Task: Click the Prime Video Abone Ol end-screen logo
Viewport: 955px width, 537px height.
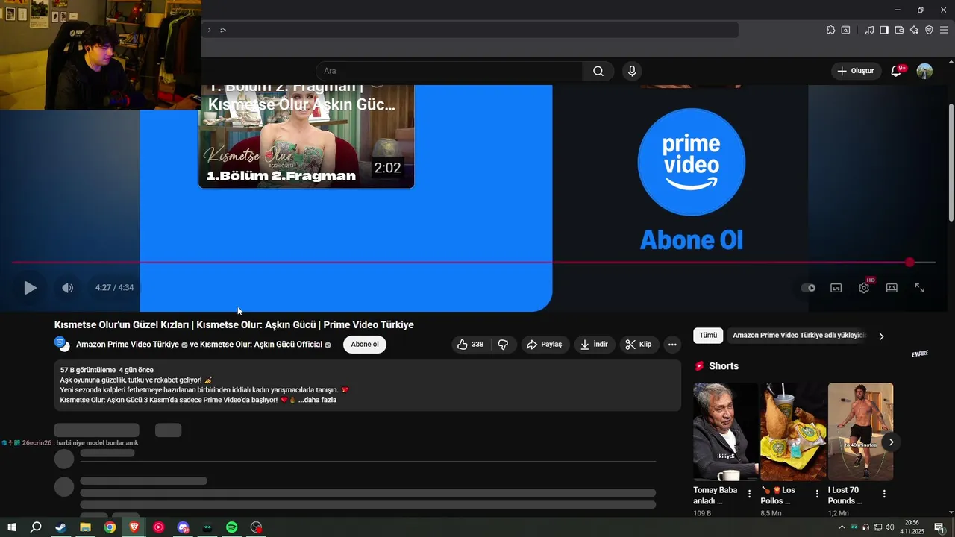Action: tap(692, 162)
